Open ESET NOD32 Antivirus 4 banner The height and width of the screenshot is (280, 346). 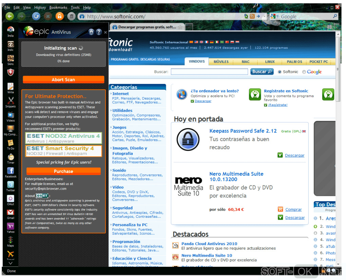pyautogui.click(x=63, y=138)
